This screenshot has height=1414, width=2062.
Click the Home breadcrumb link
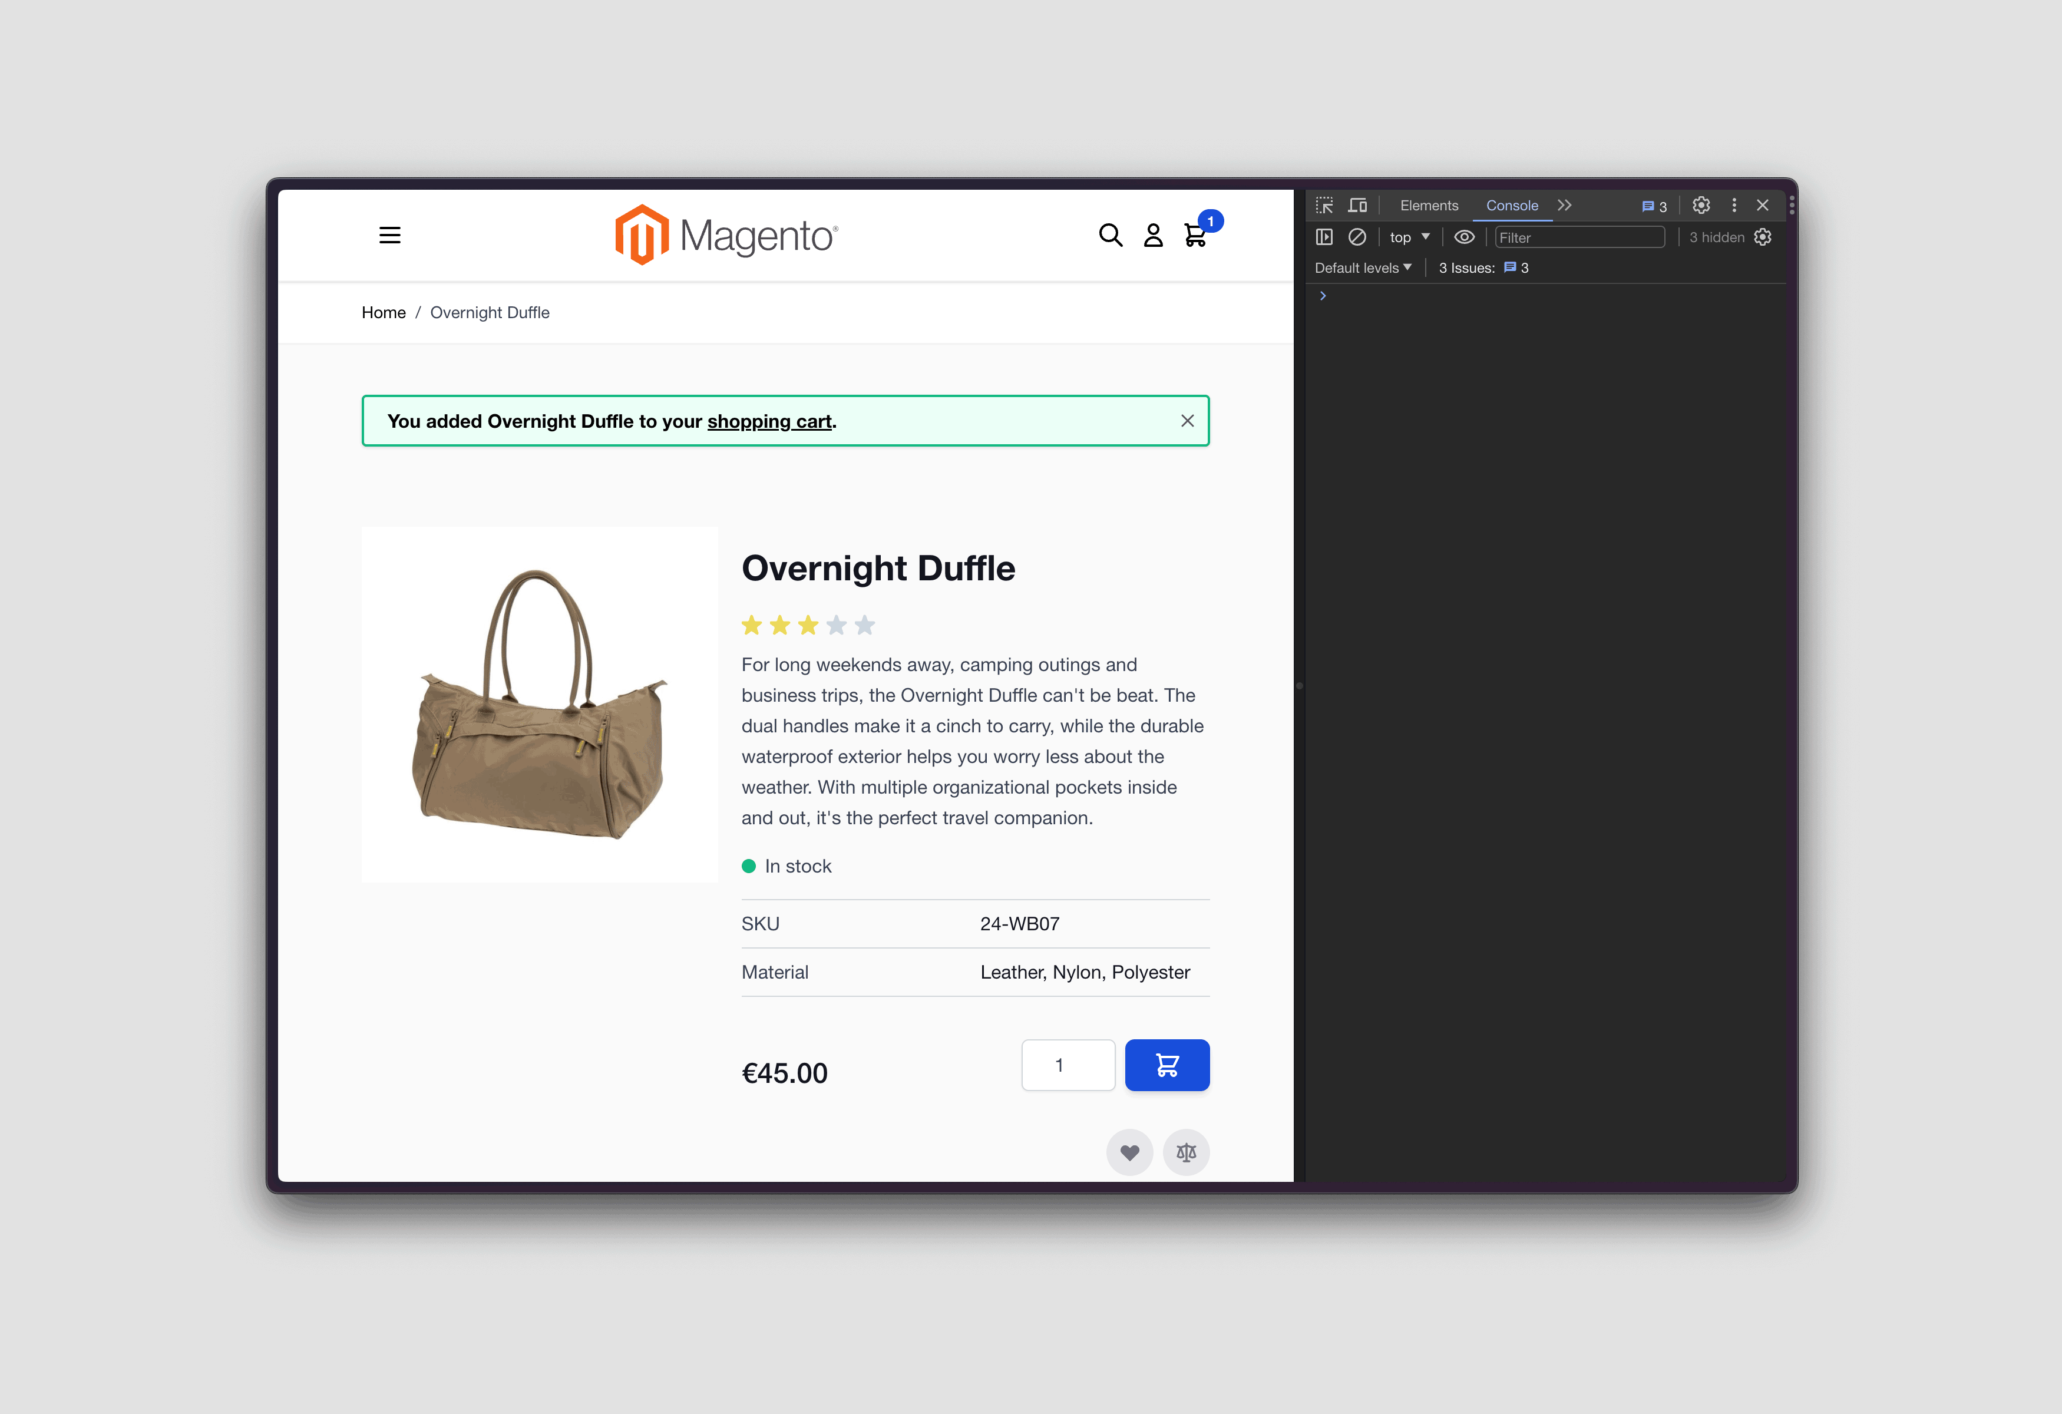[382, 312]
